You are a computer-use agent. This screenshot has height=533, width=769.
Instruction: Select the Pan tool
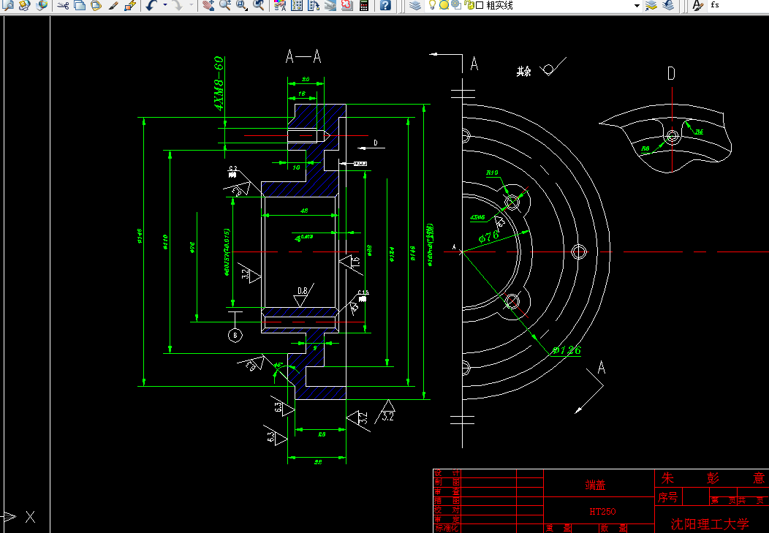point(210,6)
